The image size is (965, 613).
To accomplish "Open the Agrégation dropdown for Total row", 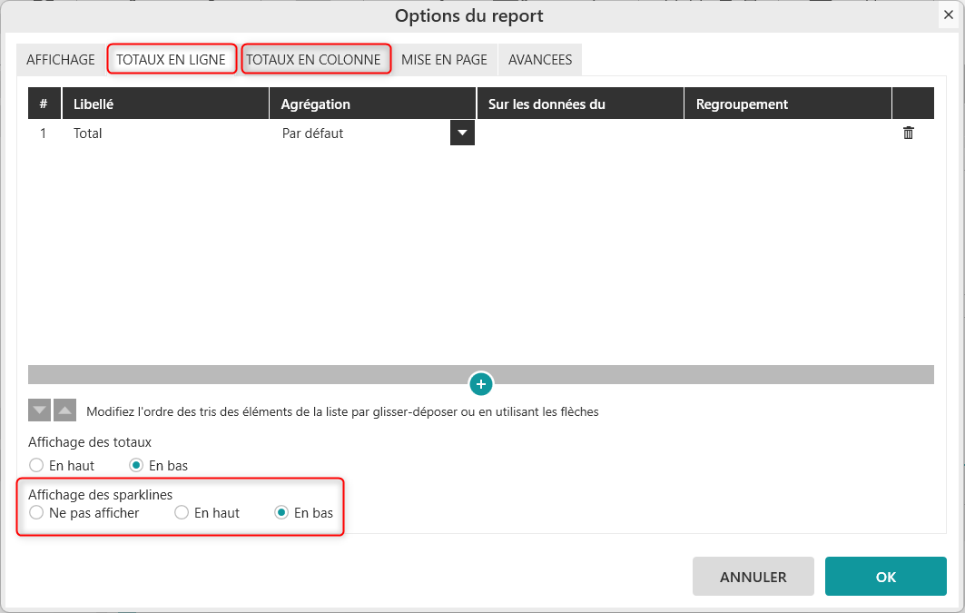I will [x=462, y=133].
